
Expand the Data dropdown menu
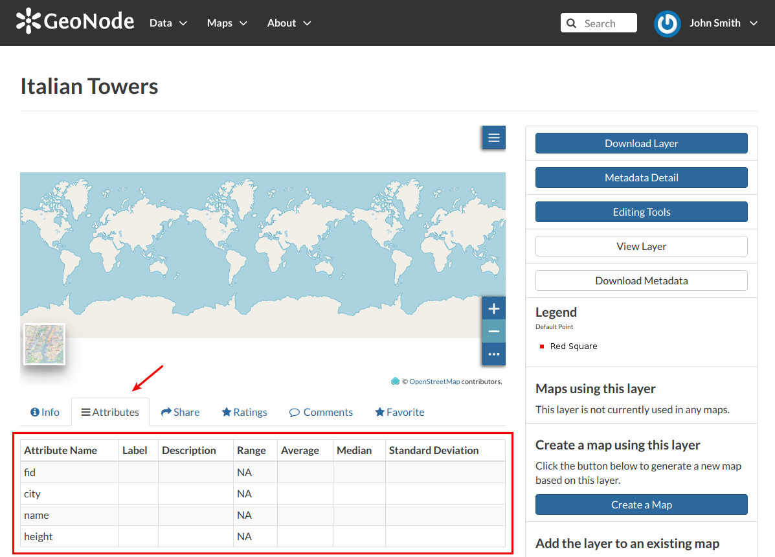[x=168, y=23]
